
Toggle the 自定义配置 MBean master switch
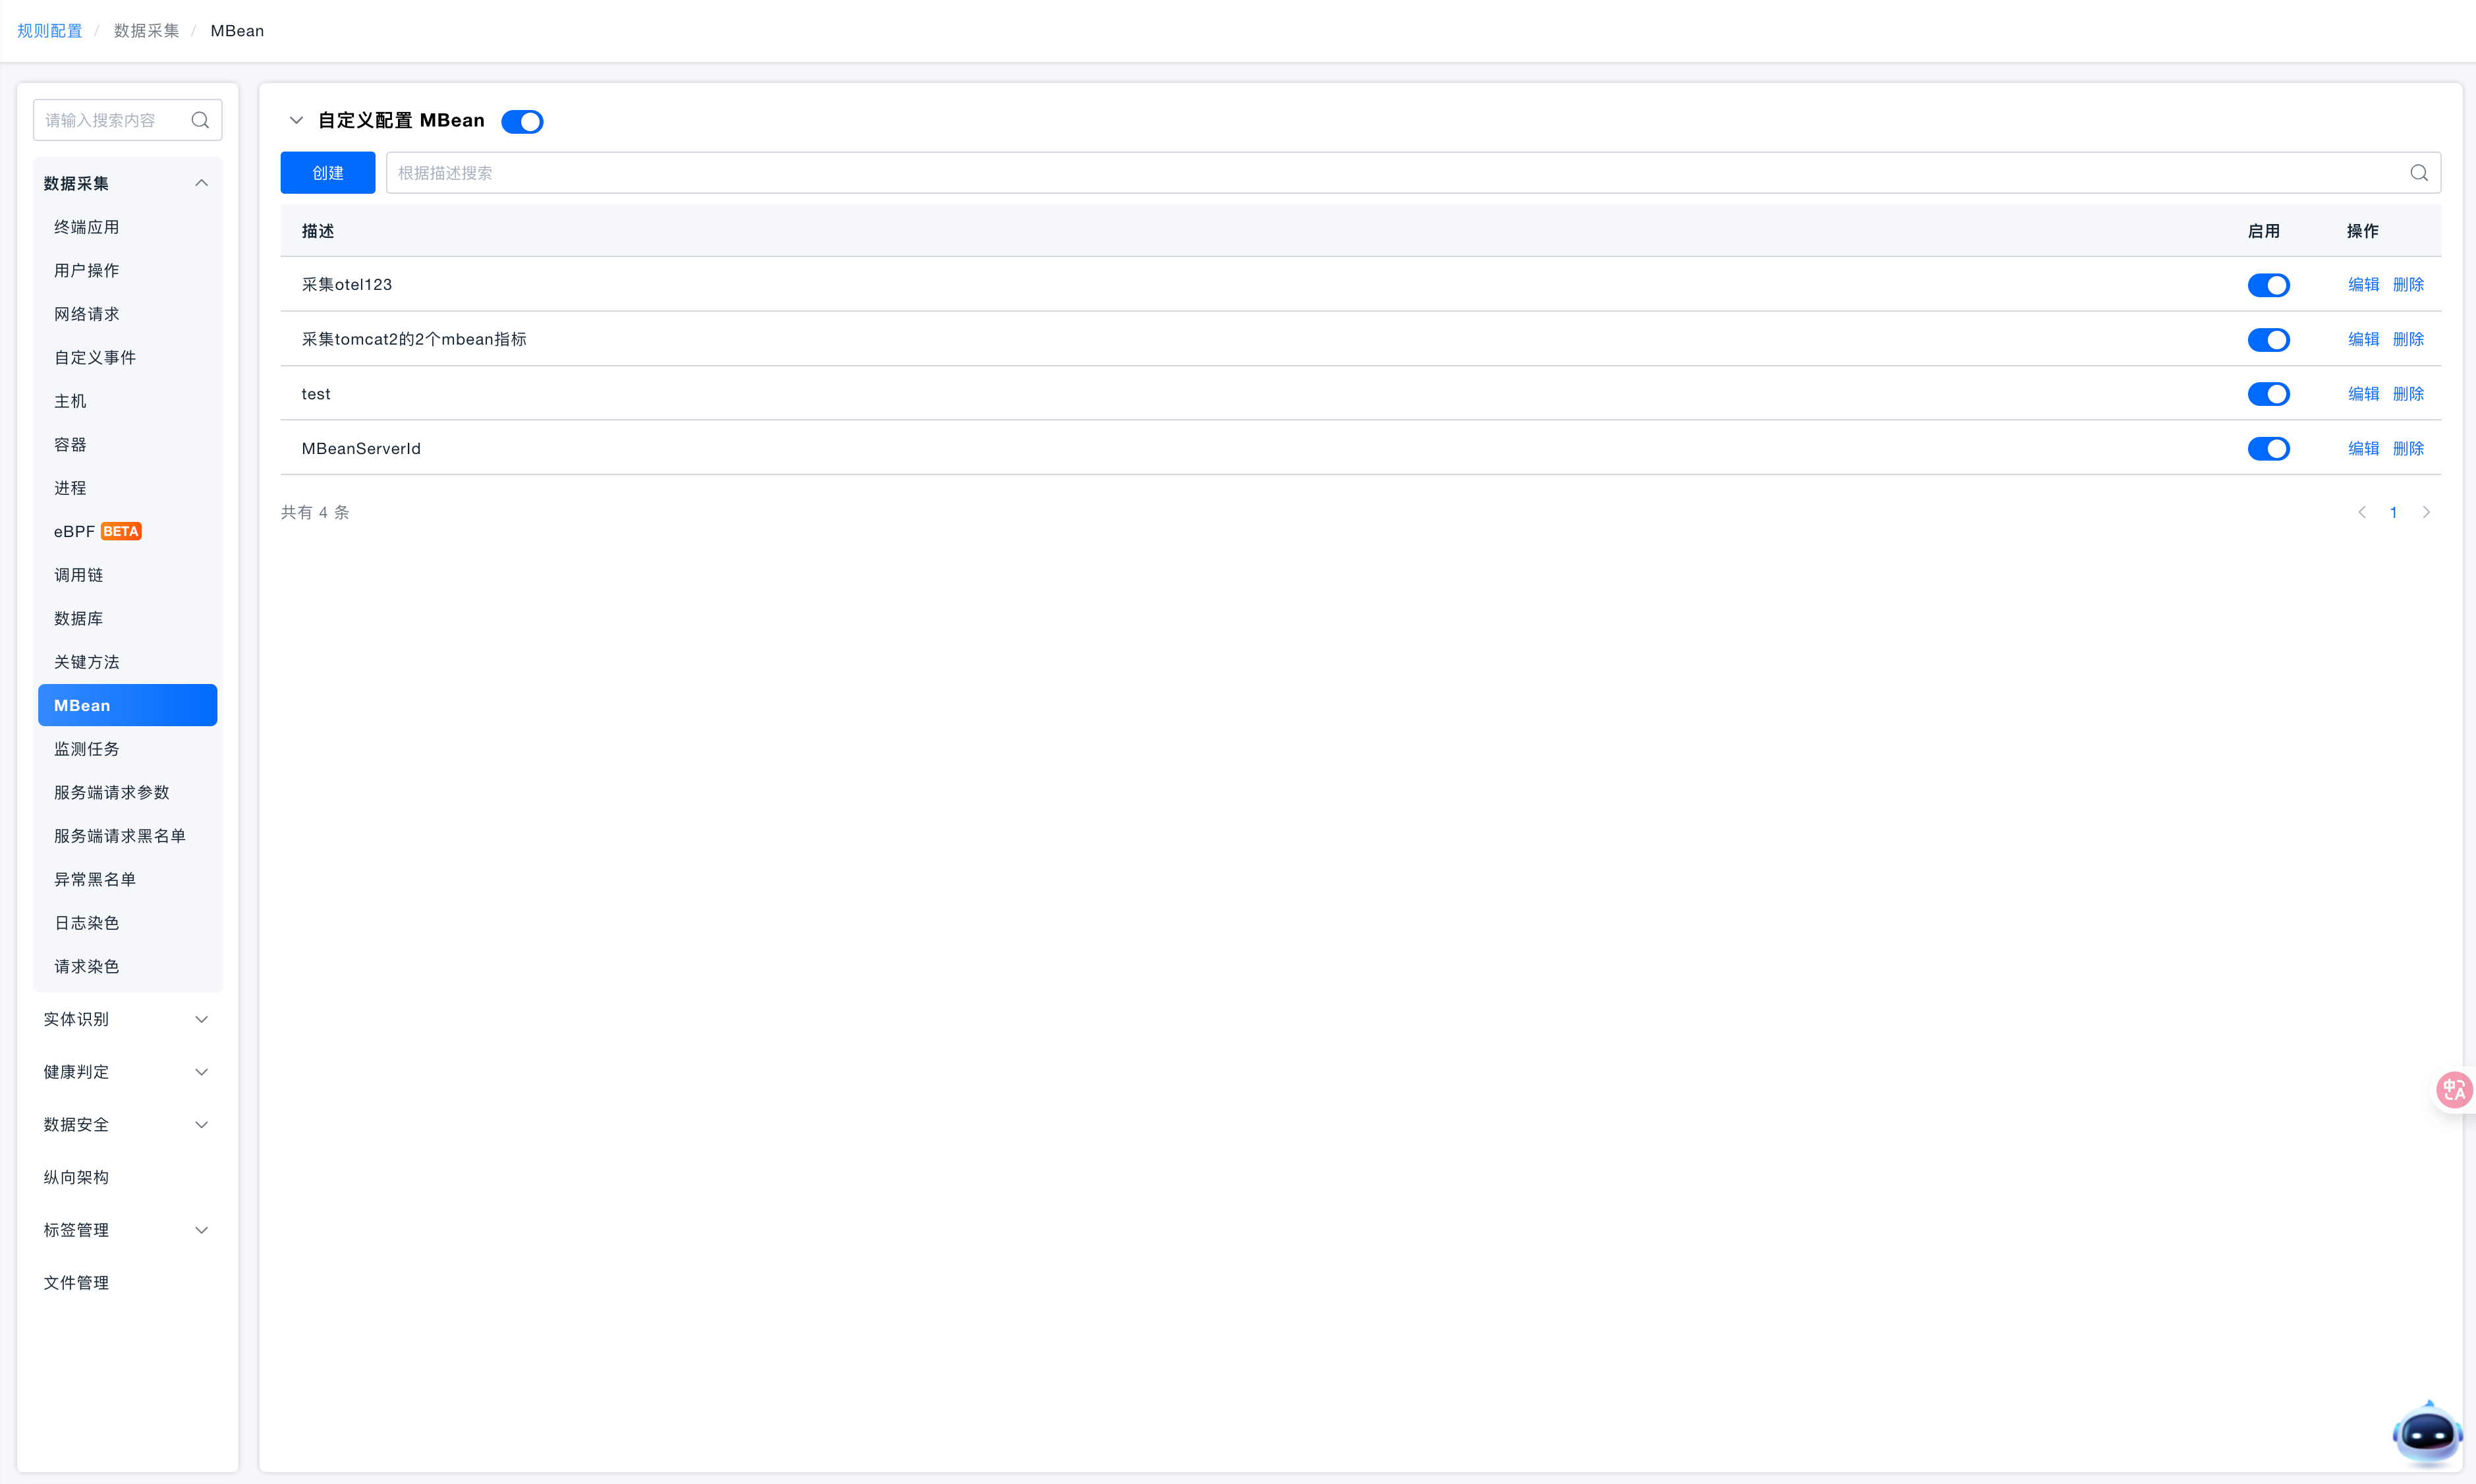[522, 122]
